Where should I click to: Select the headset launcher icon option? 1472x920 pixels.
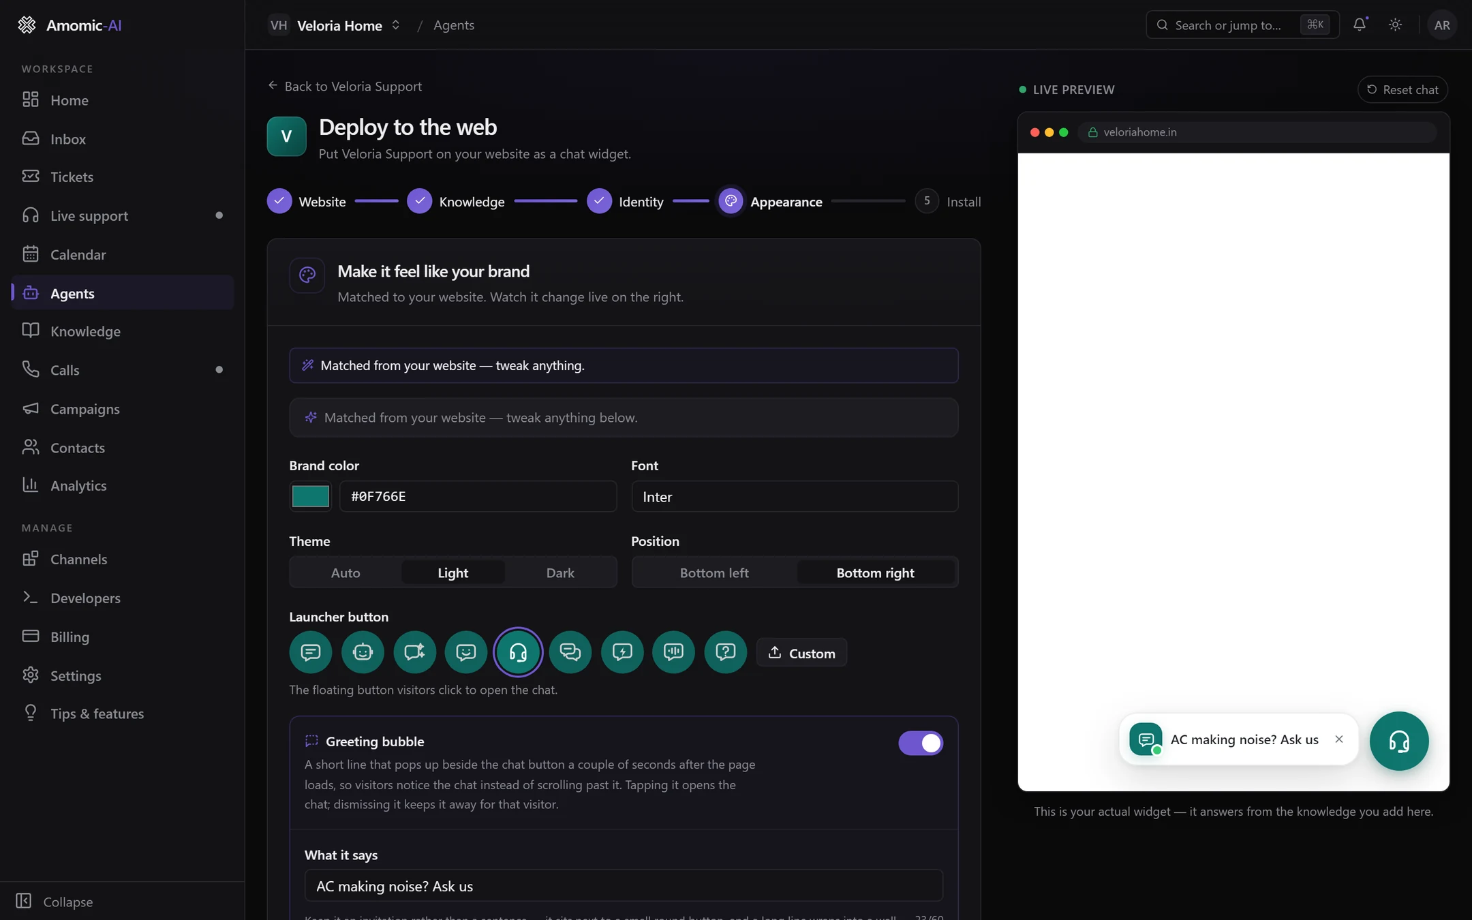tap(518, 652)
